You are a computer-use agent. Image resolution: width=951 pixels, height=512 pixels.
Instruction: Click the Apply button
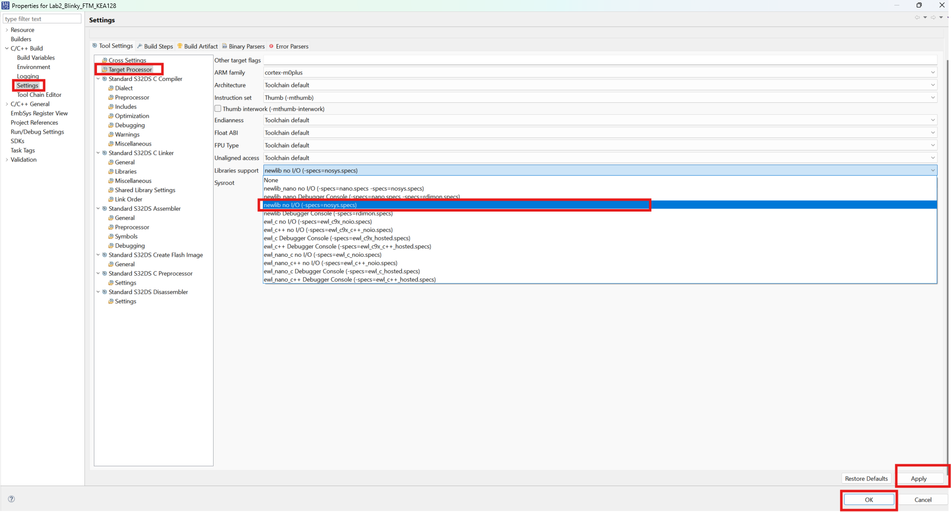(x=918, y=478)
